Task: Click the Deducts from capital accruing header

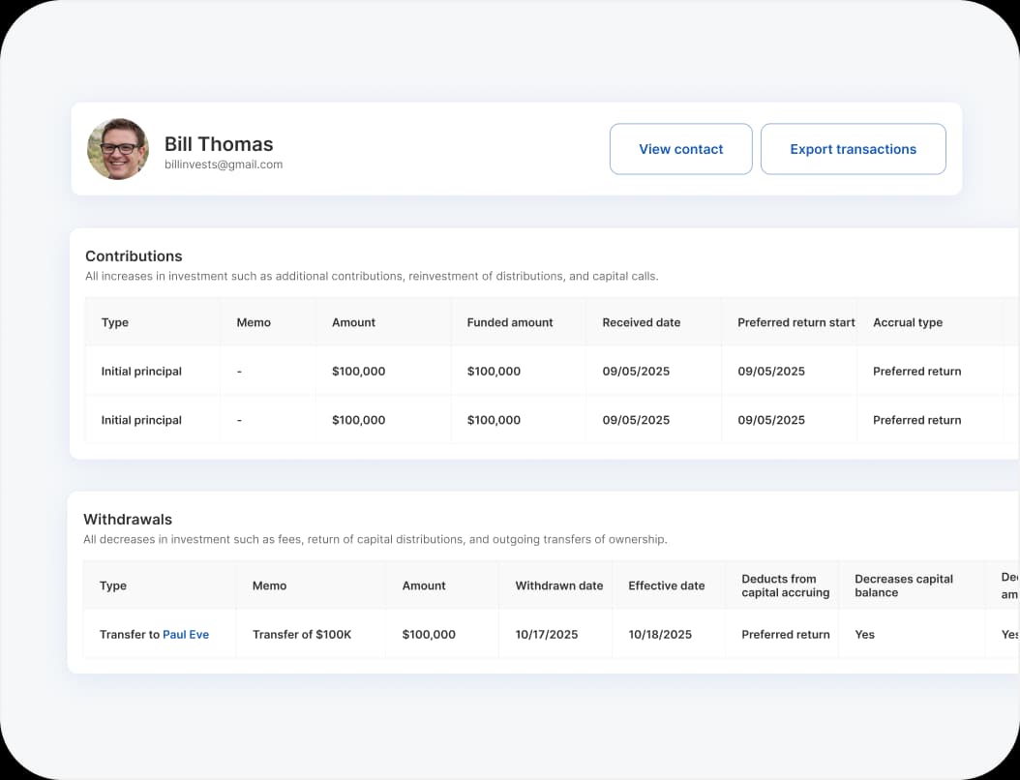Action: pyautogui.click(x=780, y=585)
